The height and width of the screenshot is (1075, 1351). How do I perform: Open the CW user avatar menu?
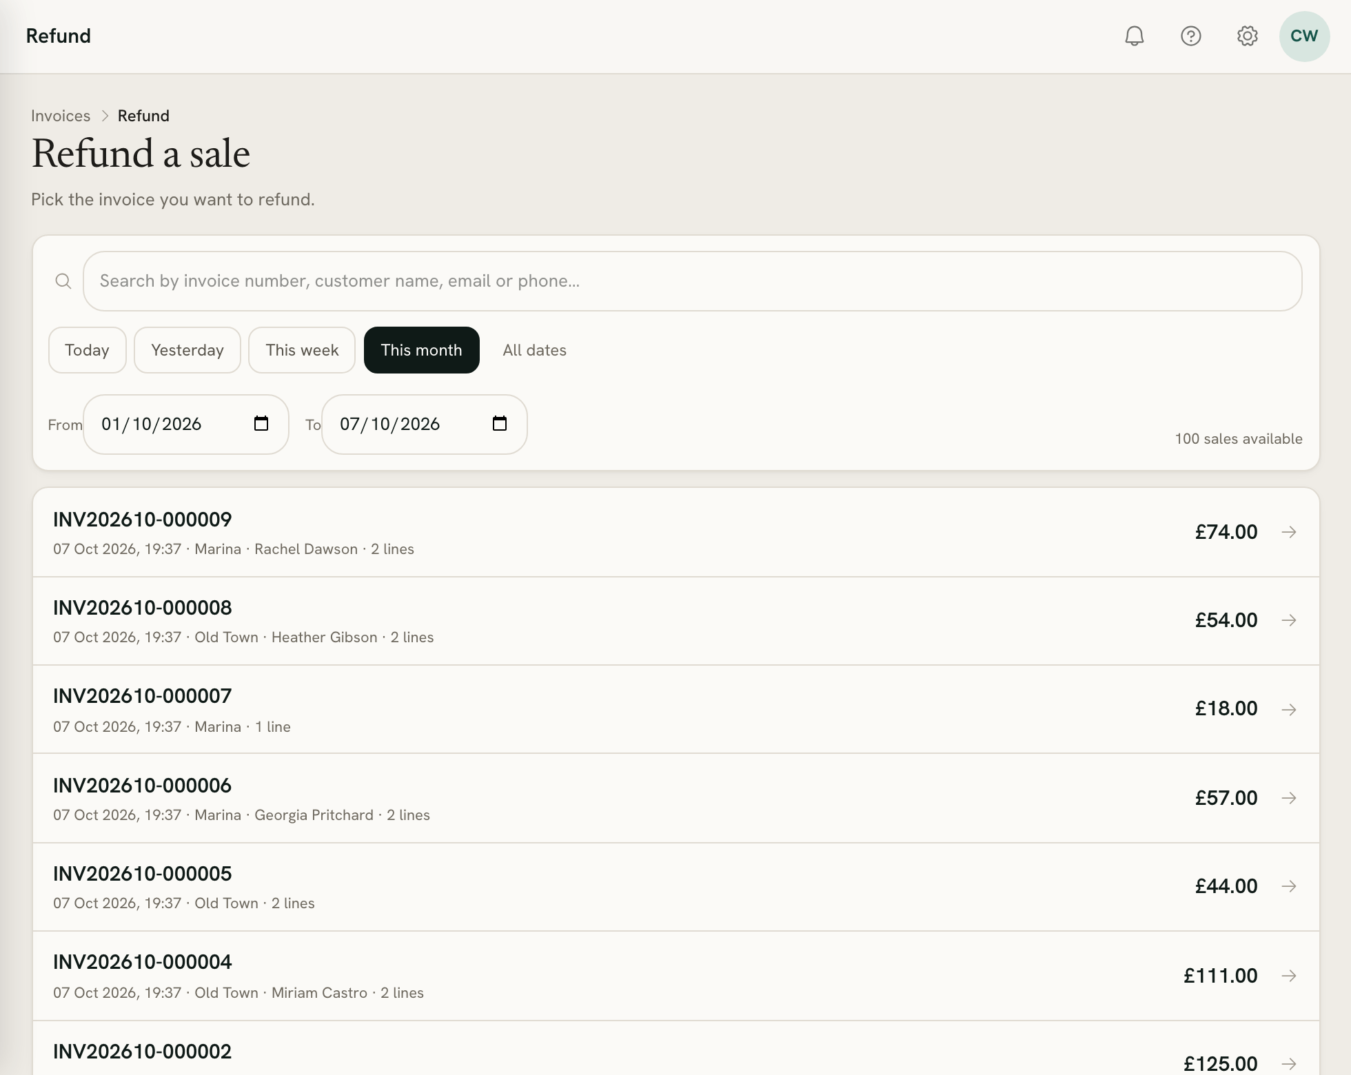1304,37
